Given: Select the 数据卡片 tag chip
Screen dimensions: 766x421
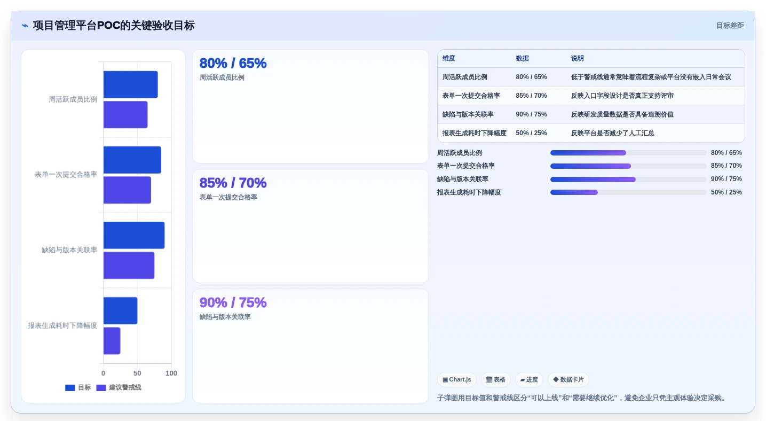Looking at the screenshot, I should 568,380.
